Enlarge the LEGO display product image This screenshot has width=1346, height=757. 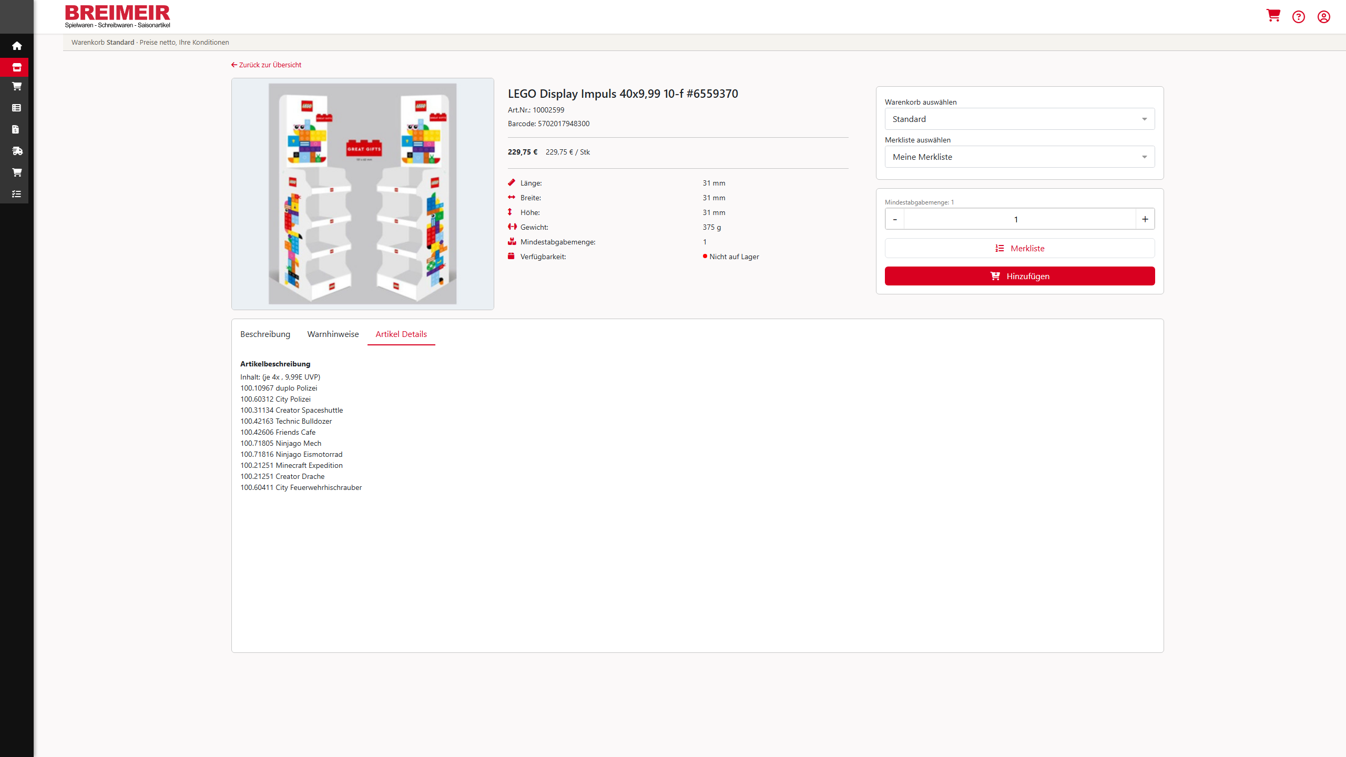coord(363,194)
